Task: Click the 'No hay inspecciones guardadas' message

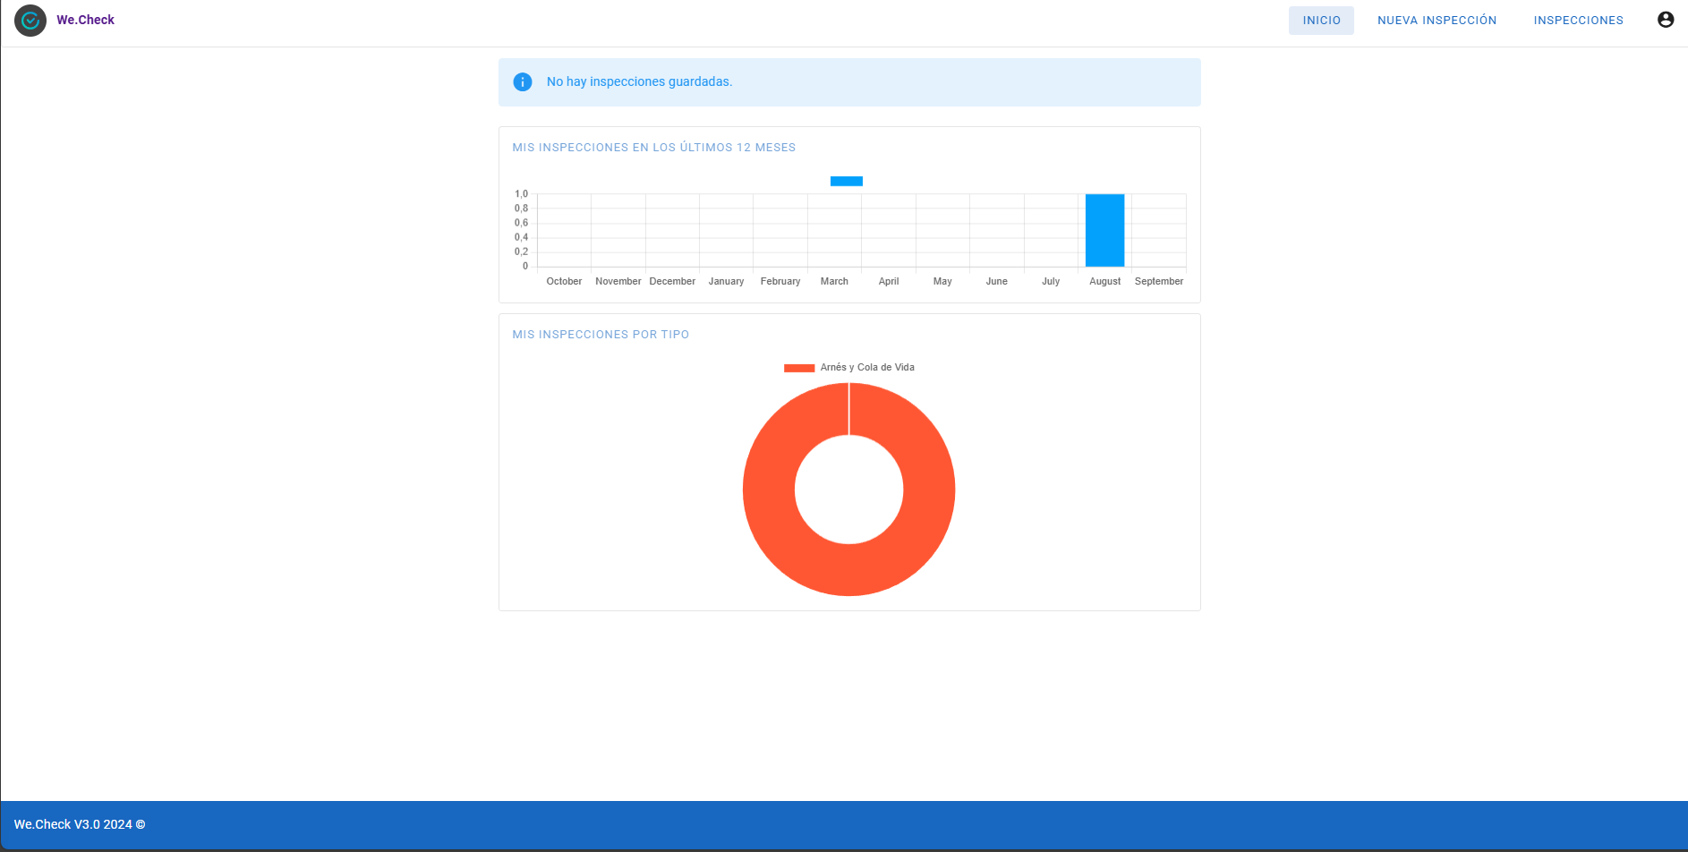Action: [x=639, y=82]
